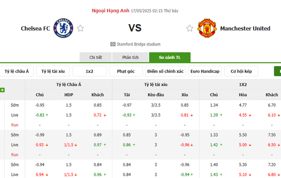Click the Stamford Bridge stadium icon
This screenshot has width=281, height=178.
113,44
